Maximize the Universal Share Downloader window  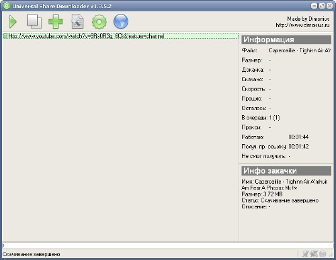(x=322, y=6)
